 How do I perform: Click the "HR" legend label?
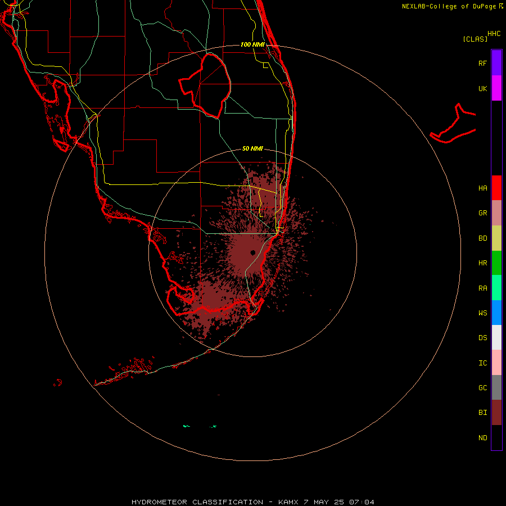point(482,263)
